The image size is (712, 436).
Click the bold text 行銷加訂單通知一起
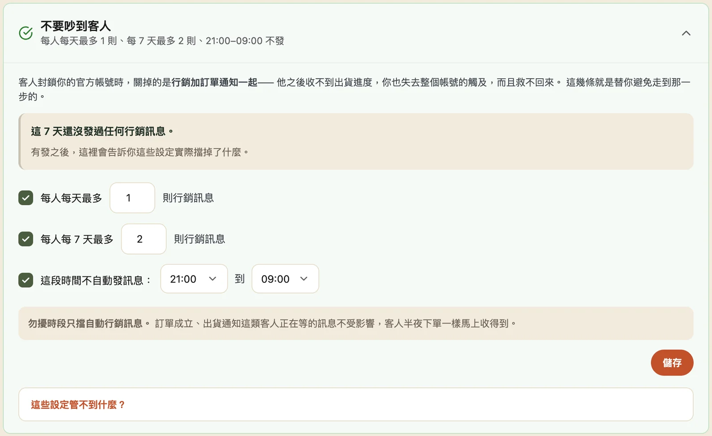[214, 82]
